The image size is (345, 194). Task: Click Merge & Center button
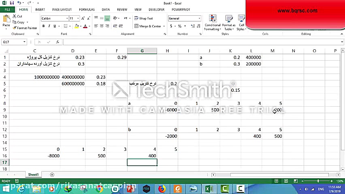pyautogui.click(x=148, y=26)
